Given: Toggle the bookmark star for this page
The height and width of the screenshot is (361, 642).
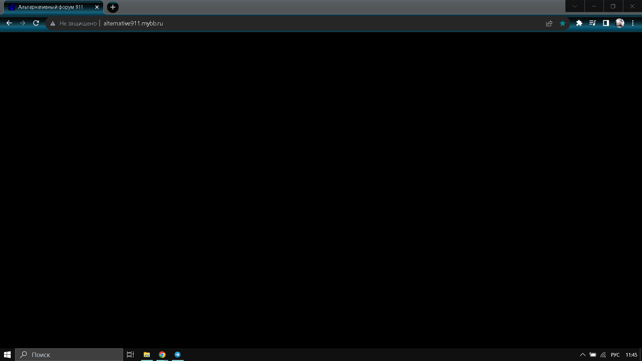Looking at the screenshot, I should point(562,23).
